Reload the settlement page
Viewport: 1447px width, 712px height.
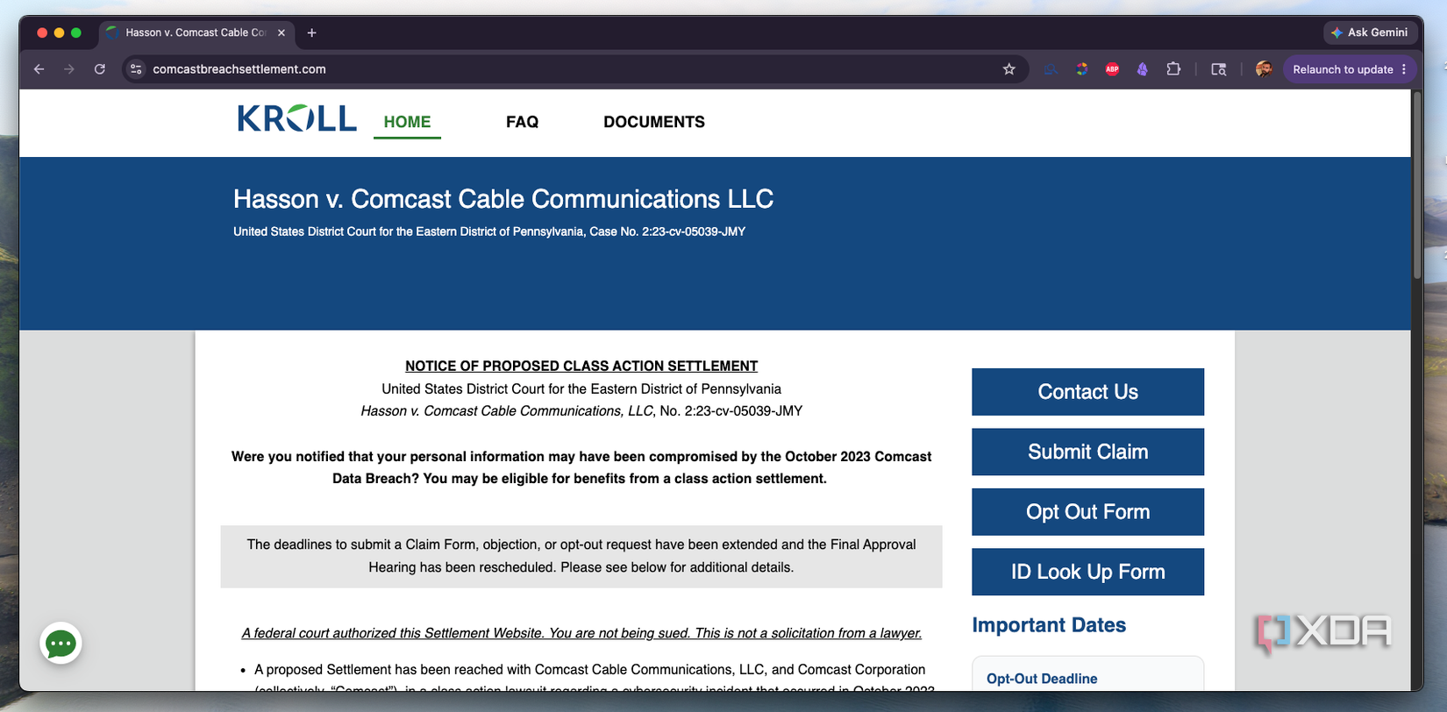coord(100,69)
